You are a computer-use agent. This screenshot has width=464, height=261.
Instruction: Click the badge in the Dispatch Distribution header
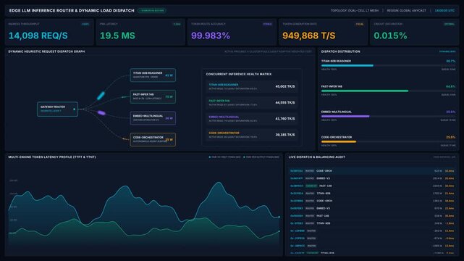(x=447, y=51)
